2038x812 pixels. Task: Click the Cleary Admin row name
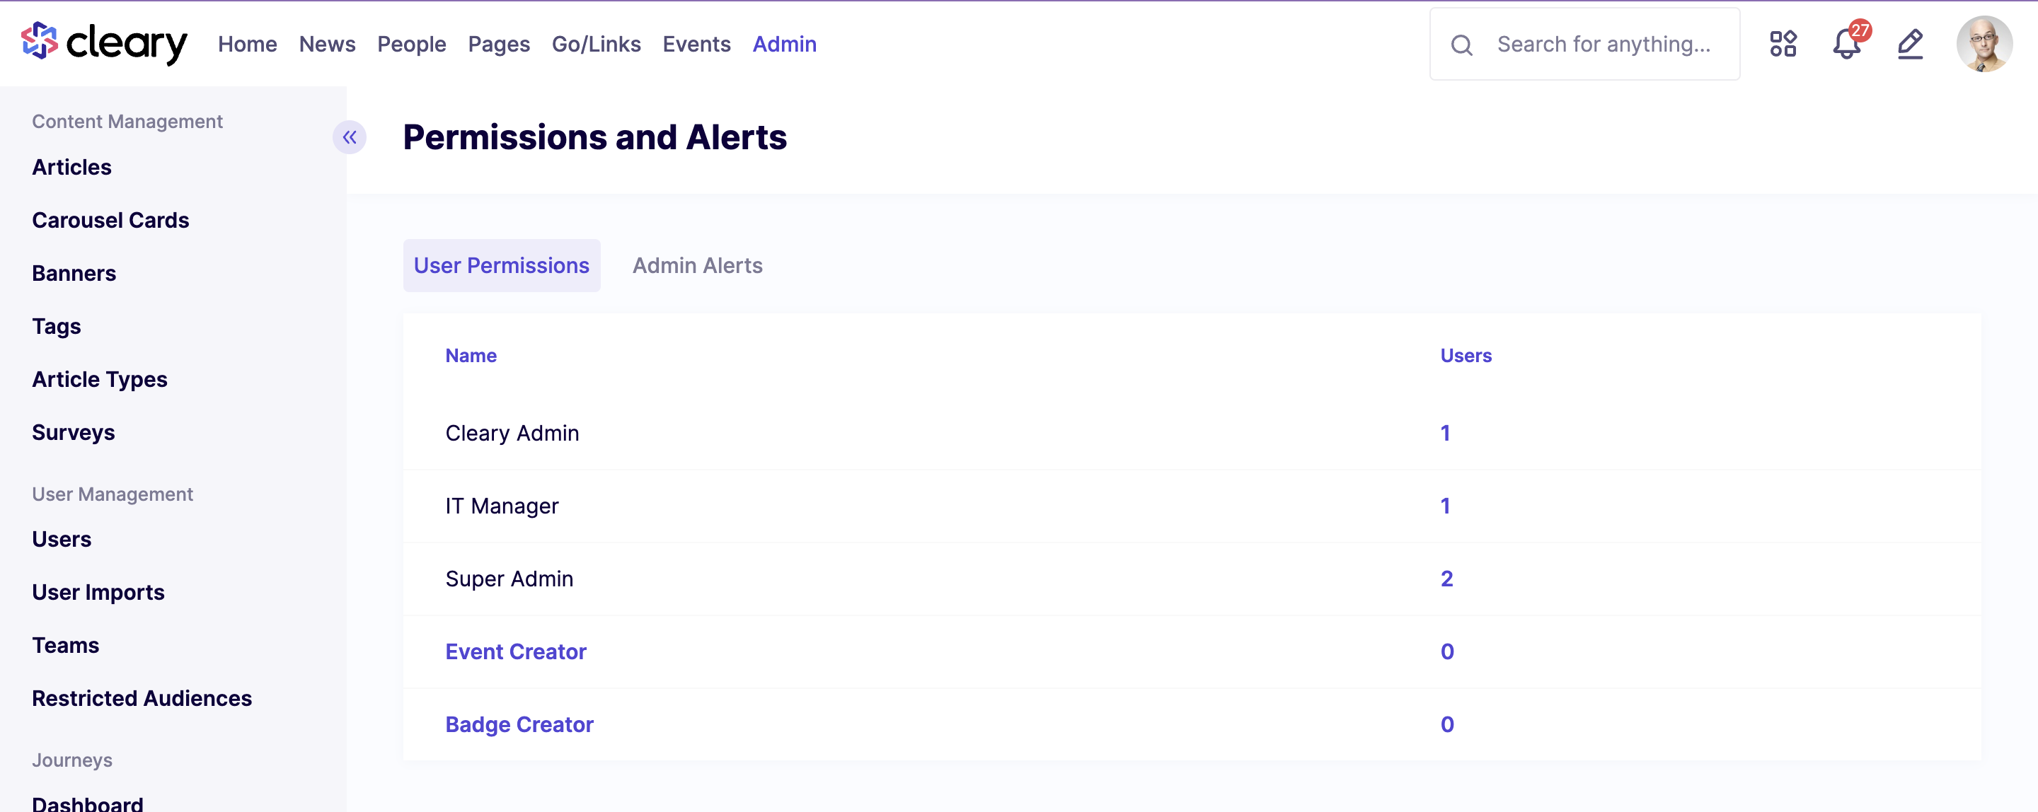(512, 434)
